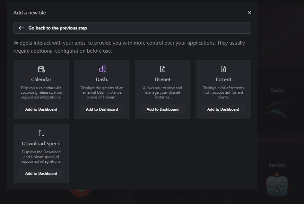Click the Calendar widget icon

click(41, 69)
